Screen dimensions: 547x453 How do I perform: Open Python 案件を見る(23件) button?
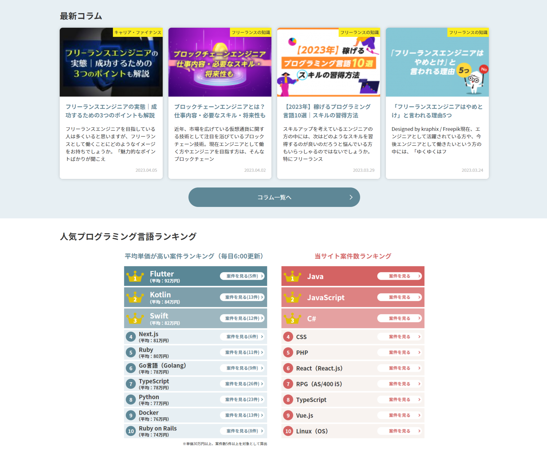tap(242, 400)
